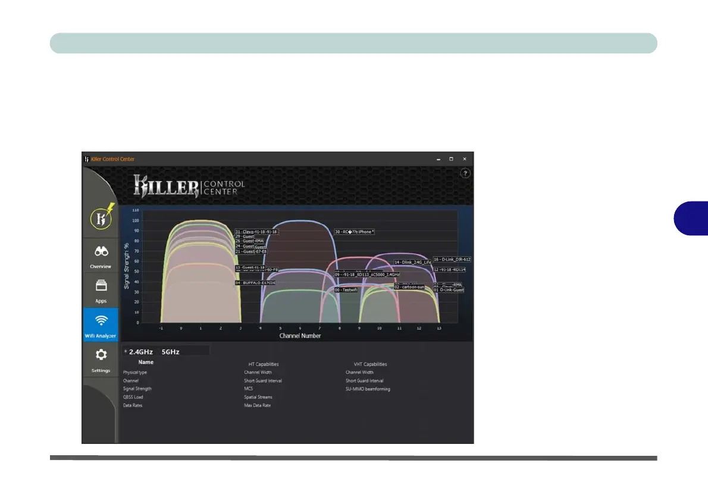Click the 'Data Rates' field label
Viewport: 708px width, 498px height.
pyautogui.click(x=132, y=405)
